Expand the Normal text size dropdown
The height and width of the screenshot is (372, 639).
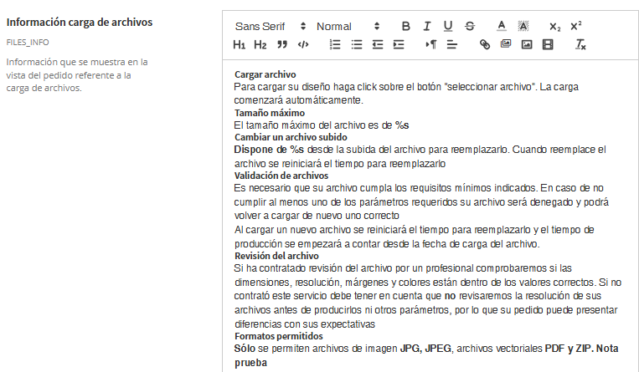point(348,27)
